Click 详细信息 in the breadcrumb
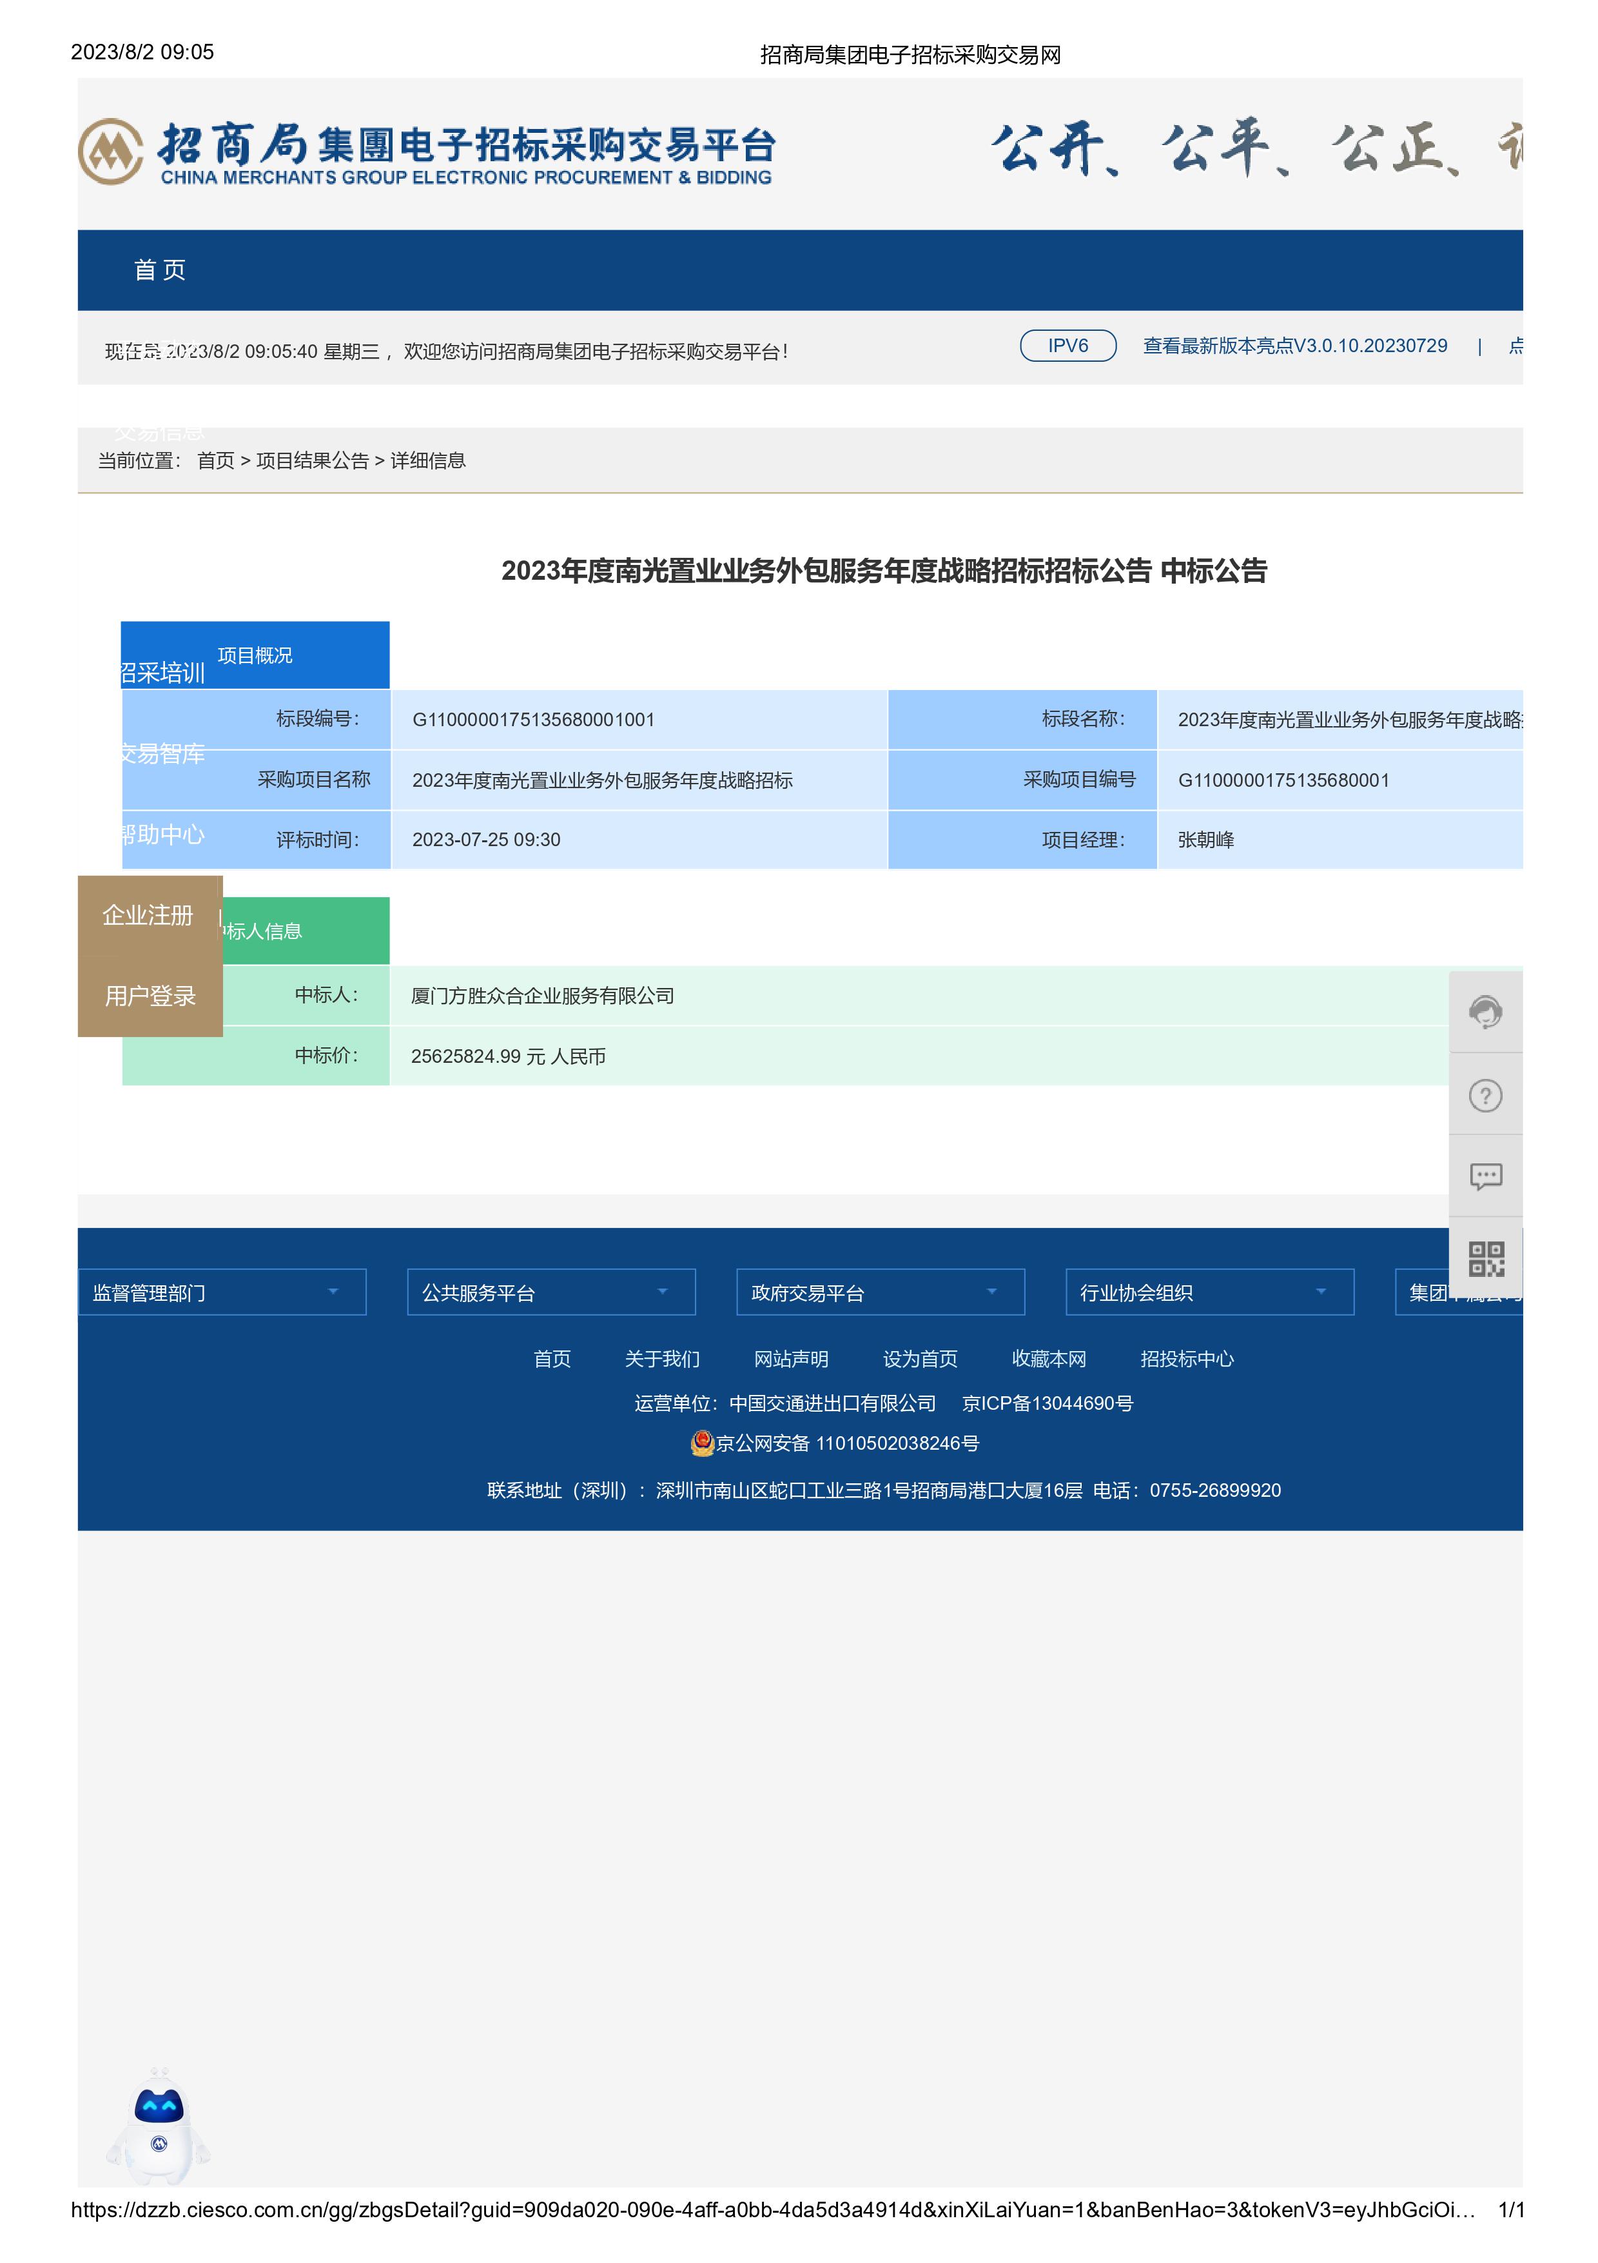This screenshot has width=1598, height=2263. pyautogui.click(x=427, y=460)
